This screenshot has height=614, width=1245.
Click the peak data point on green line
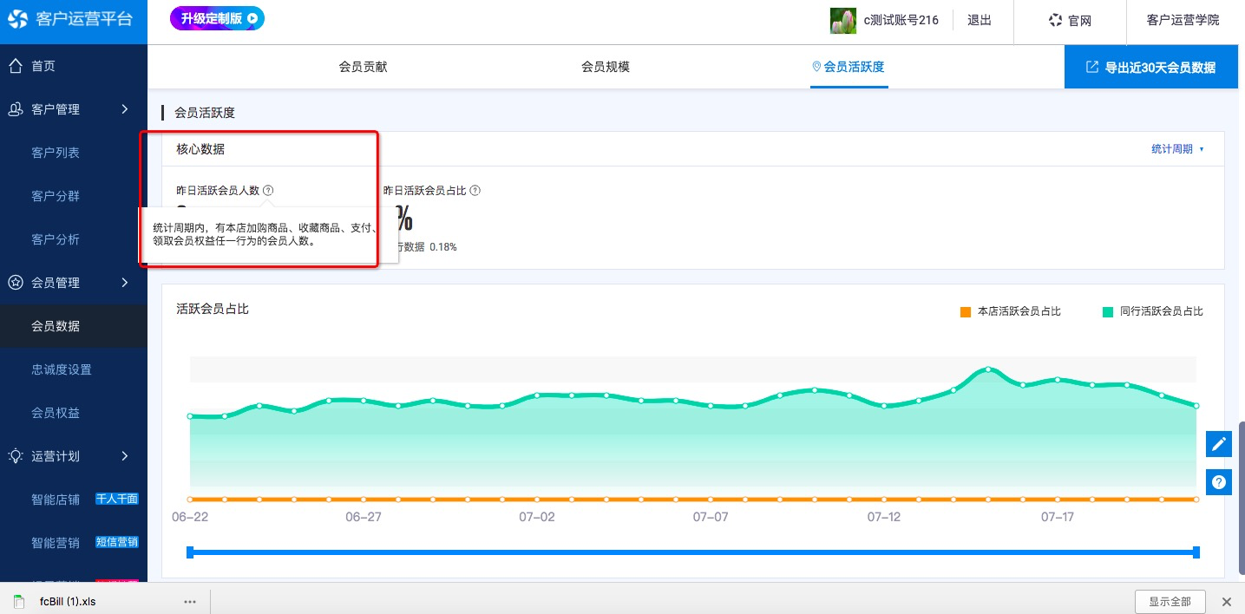coord(987,370)
